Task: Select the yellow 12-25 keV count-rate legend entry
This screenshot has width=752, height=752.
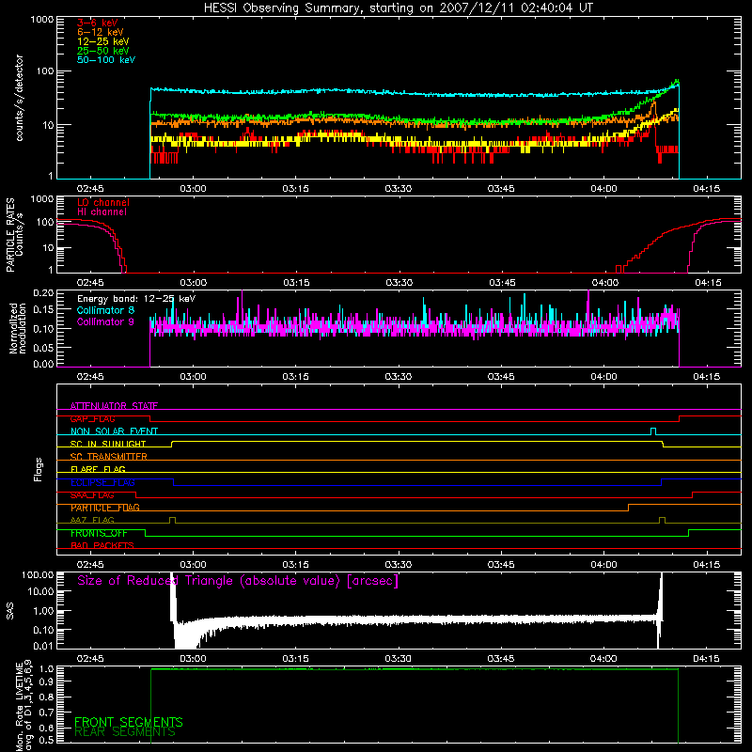Action: (103, 41)
